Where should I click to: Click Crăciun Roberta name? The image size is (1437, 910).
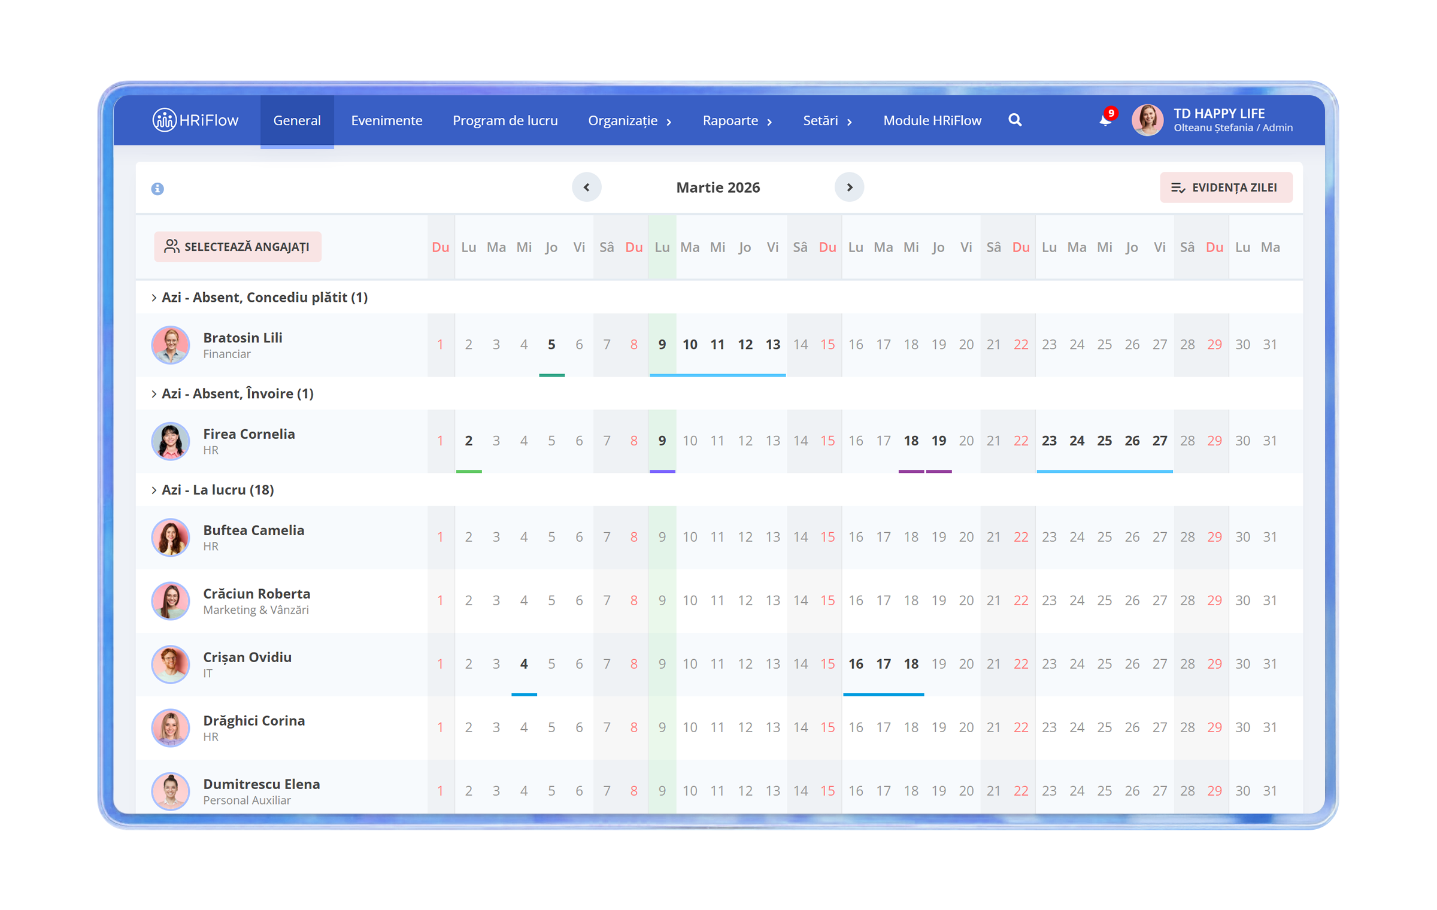pyautogui.click(x=256, y=594)
